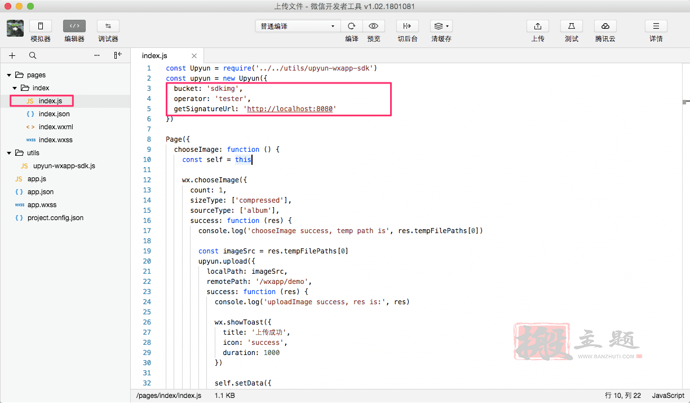Image resolution: width=690 pixels, height=403 pixels.
Task: Click the line/column indicator 行 10, 列 22
Action: [x=623, y=396]
